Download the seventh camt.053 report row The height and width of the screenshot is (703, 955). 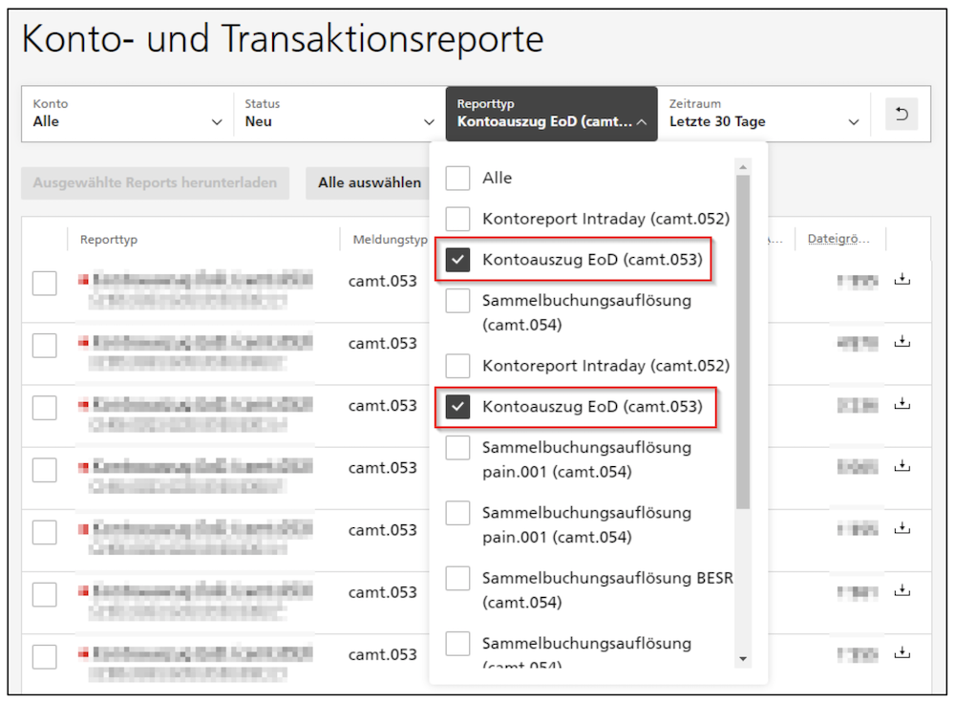pyautogui.click(x=902, y=652)
